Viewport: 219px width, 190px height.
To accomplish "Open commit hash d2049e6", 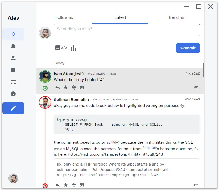I will click(x=192, y=99).
